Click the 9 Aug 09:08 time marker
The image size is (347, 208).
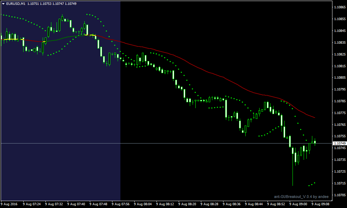pyautogui.click(x=320, y=204)
